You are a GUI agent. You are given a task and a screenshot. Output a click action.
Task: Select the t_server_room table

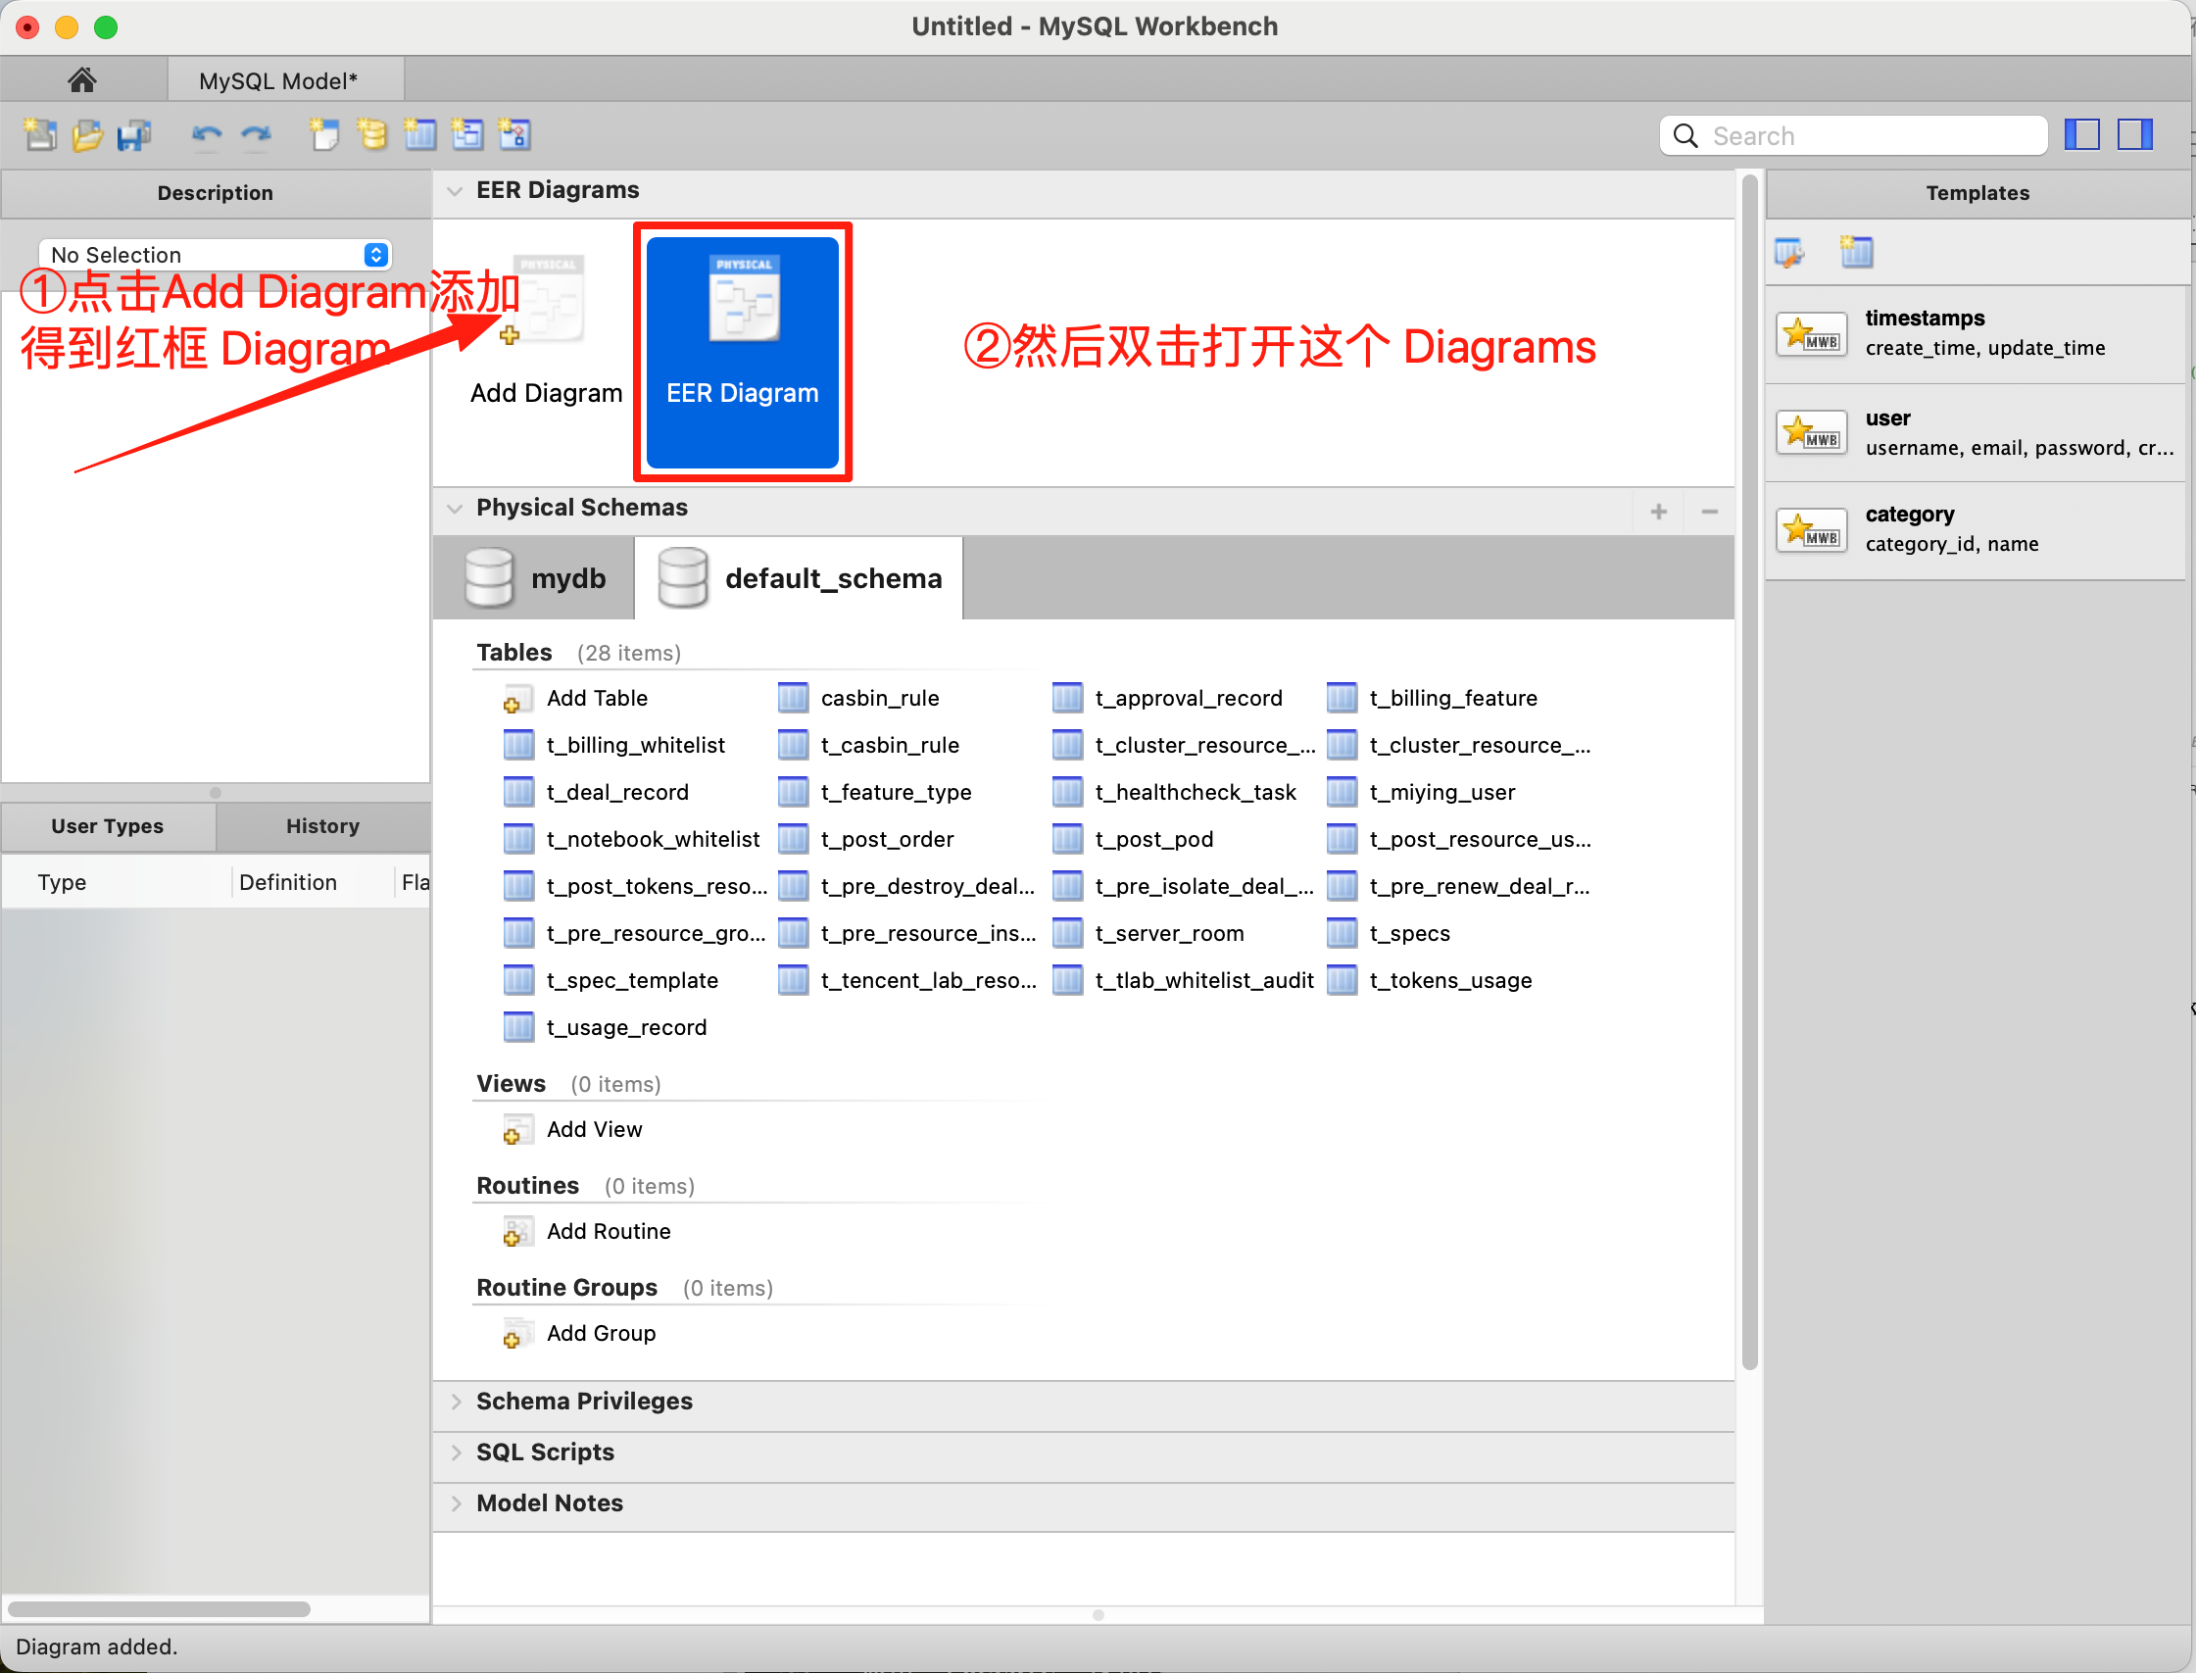coord(1147,934)
